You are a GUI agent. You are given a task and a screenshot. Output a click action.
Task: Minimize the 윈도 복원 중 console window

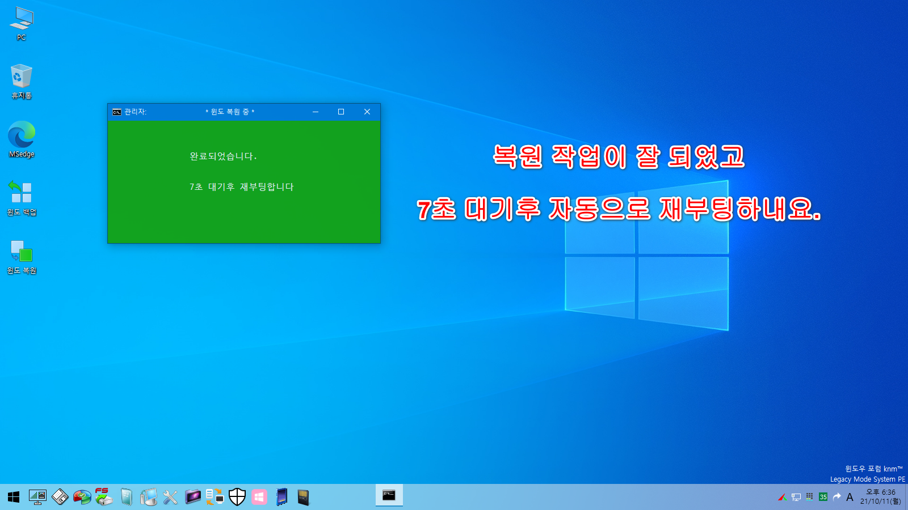(x=316, y=112)
